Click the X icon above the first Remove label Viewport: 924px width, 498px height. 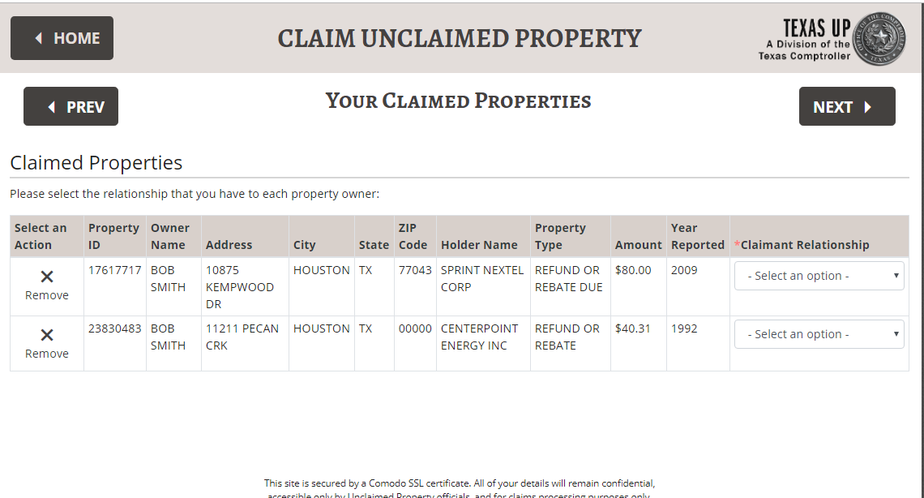pyautogui.click(x=46, y=277)
